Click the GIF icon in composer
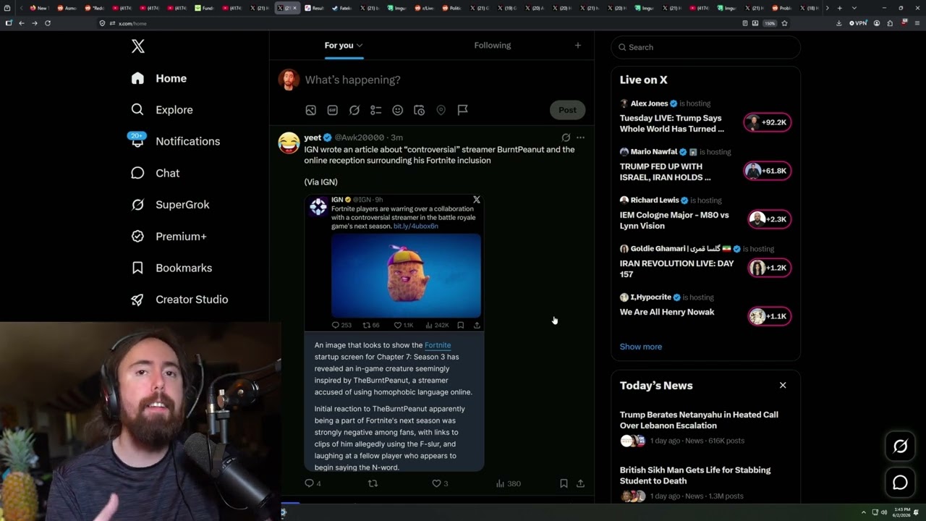926x521 pixels. coord(332,110)
